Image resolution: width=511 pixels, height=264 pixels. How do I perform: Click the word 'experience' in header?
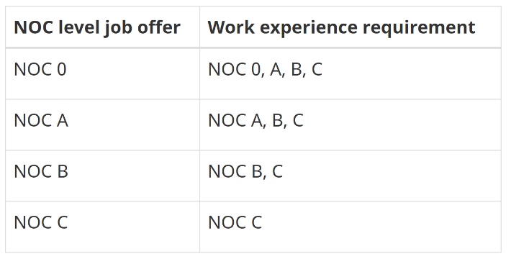309,29
